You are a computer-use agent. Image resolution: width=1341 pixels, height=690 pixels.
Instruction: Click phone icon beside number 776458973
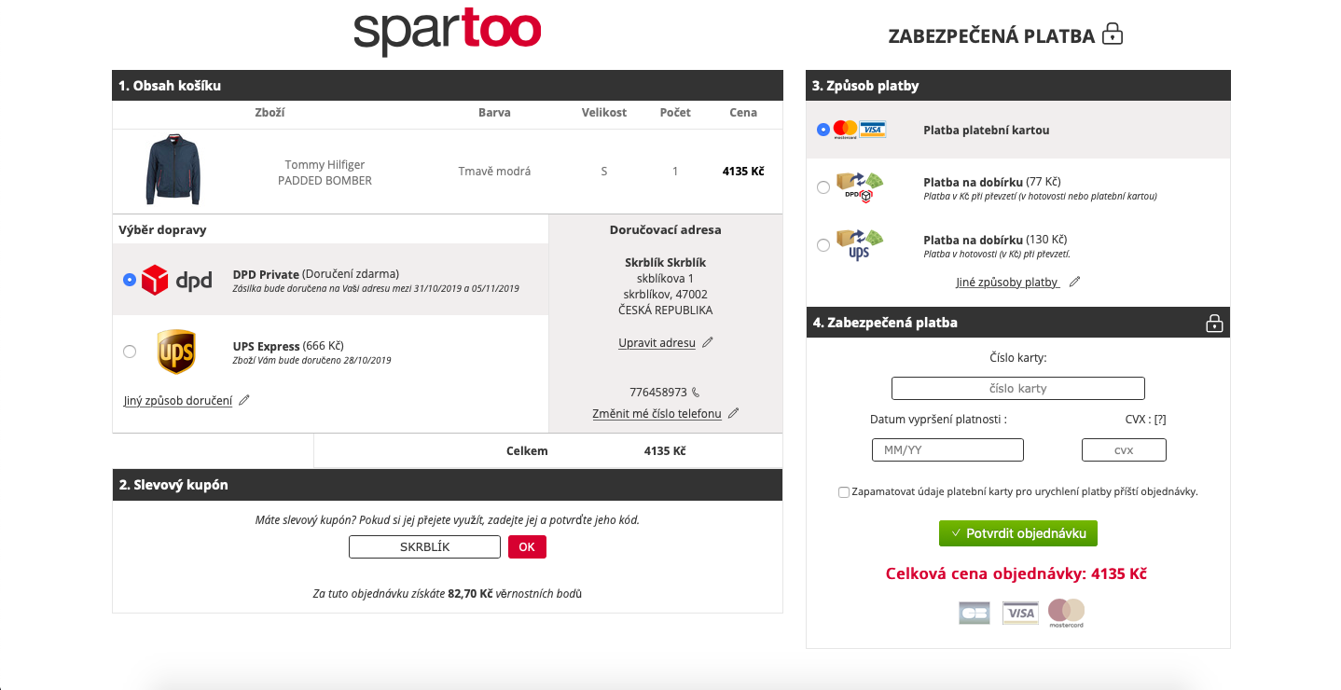pyautogui.click(x=696, y=393)
